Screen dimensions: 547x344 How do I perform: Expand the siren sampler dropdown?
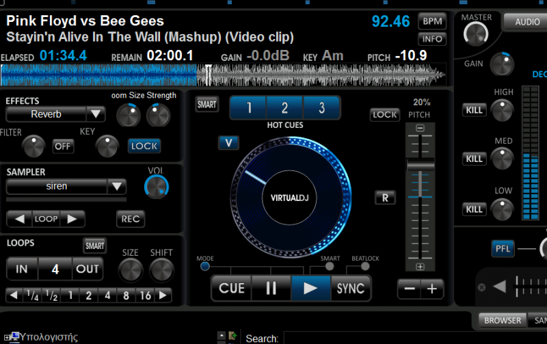(x=116, y=186)
